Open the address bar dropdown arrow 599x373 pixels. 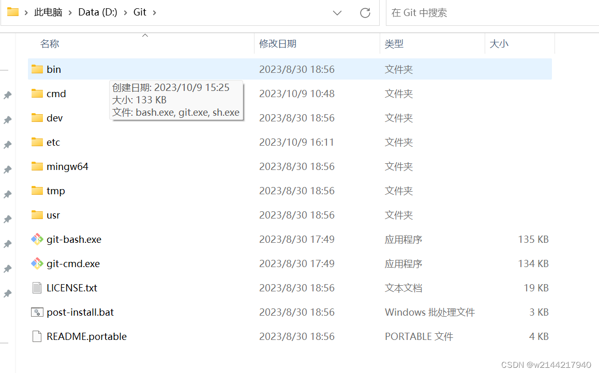coord(337,12)
